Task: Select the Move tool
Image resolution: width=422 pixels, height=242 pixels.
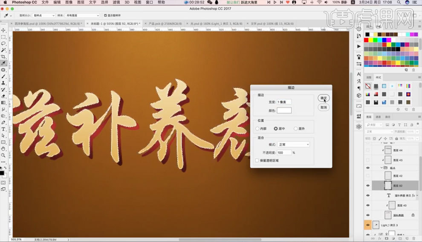Action: [3, 30]
